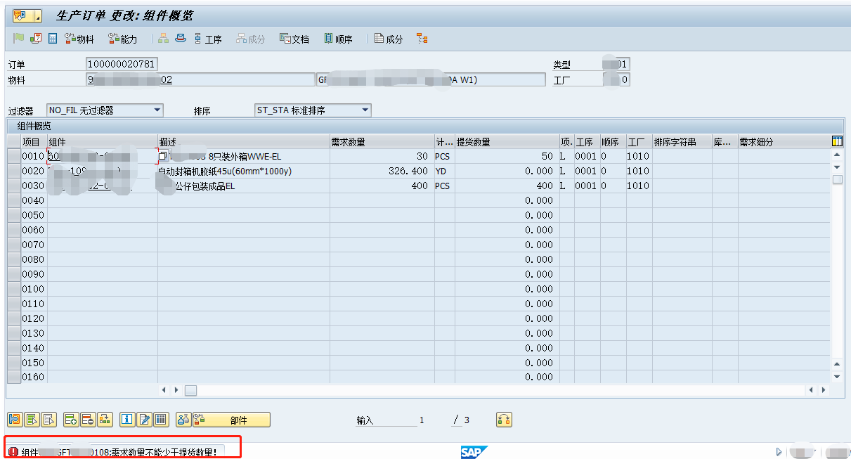Image resolution: width=851 pixels, height=459 pixels.
Task: Click the down arrow at the vertical scrollbar bottom
Action: pyautogui.click(x=837, y=377)
